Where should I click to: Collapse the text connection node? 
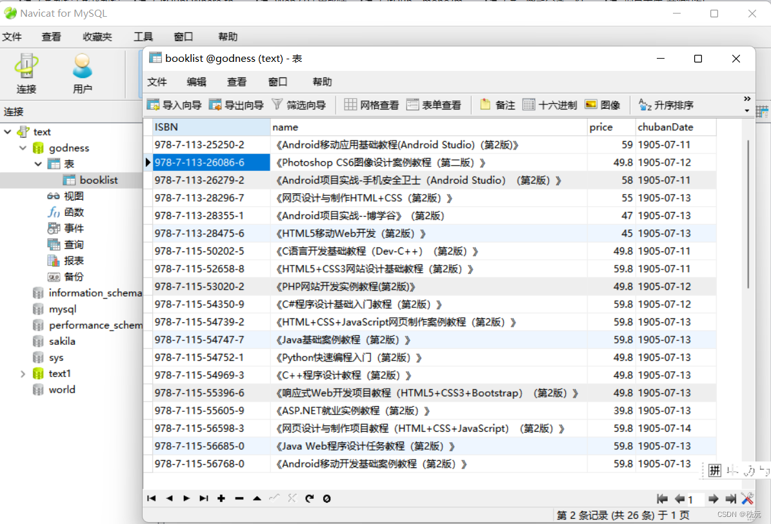point(8,131)
